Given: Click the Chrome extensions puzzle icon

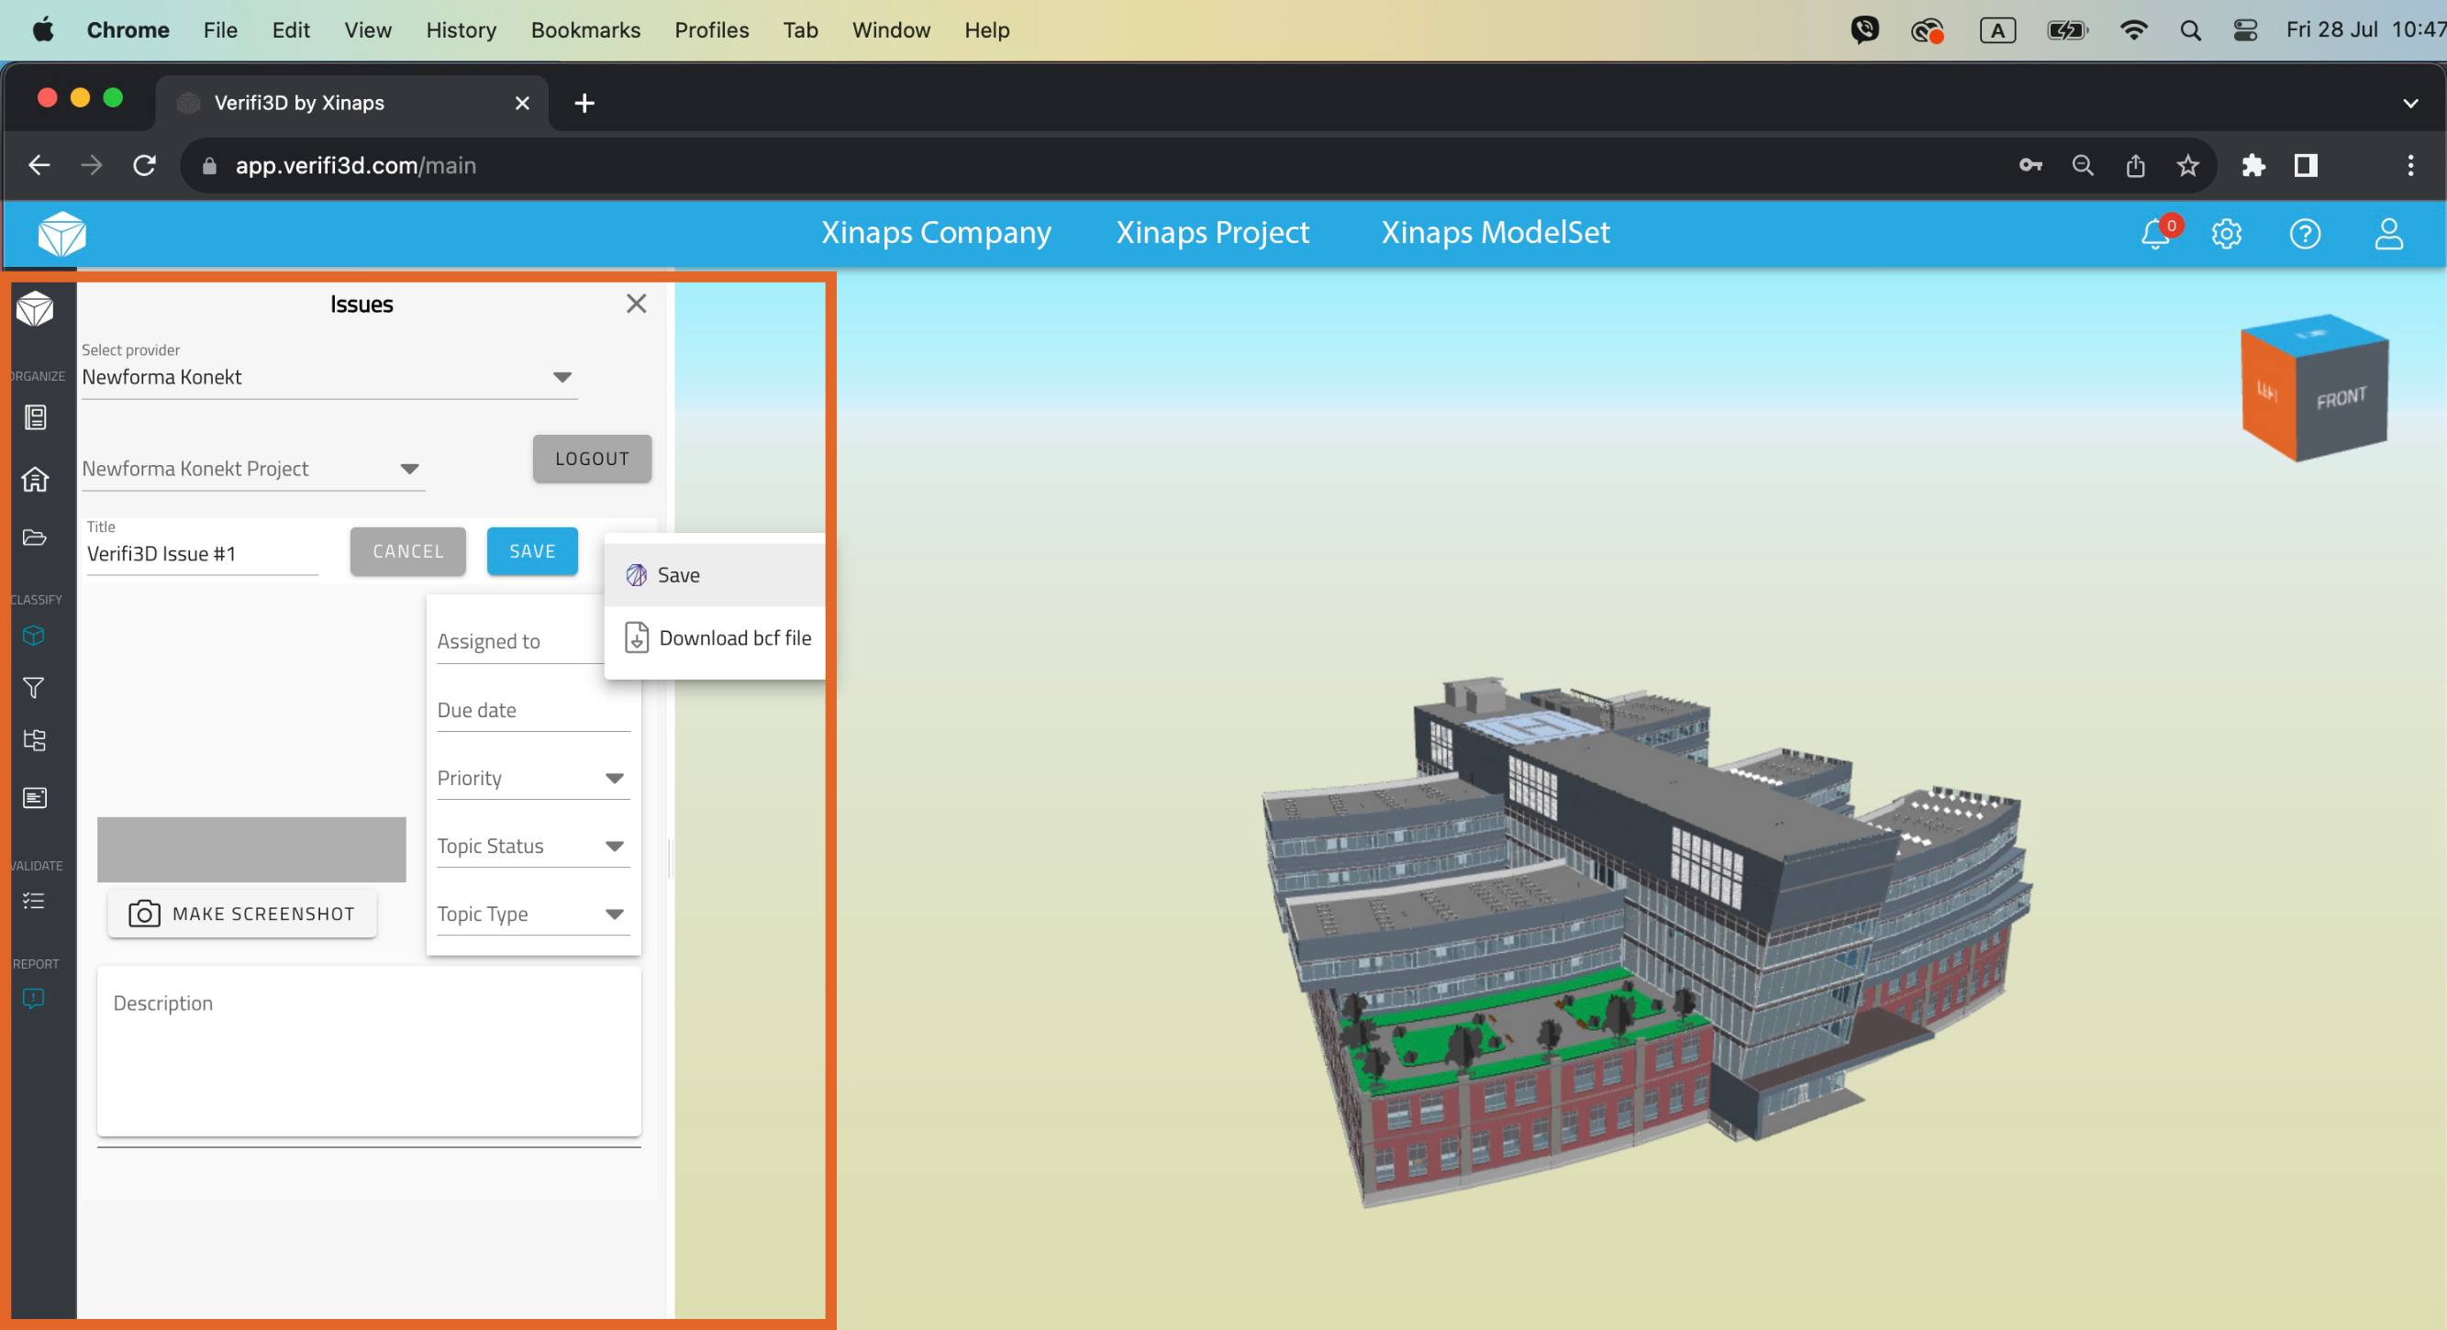Looking at the screenshot, I should 2252,165.
